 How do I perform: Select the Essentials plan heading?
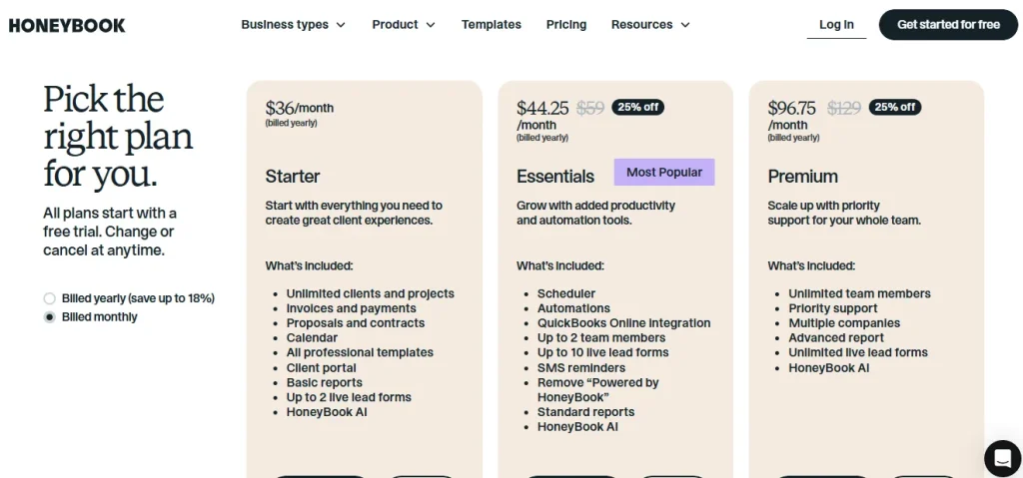(555, 177)
